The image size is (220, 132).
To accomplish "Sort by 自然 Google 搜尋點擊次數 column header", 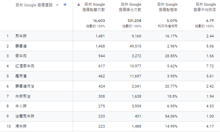I will tap(94, 7).
